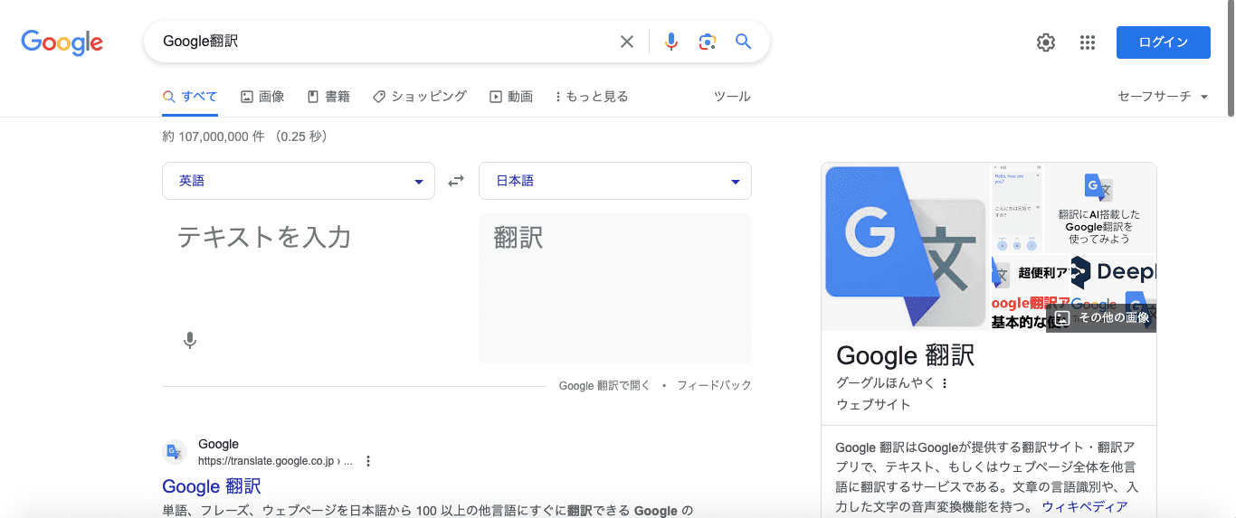Open 動画 tab
The width and height of the screenshot is (1236, 518).
(511, 97)
